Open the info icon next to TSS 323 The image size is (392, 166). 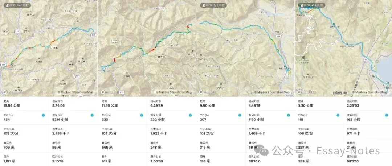(x=142, y=115)
